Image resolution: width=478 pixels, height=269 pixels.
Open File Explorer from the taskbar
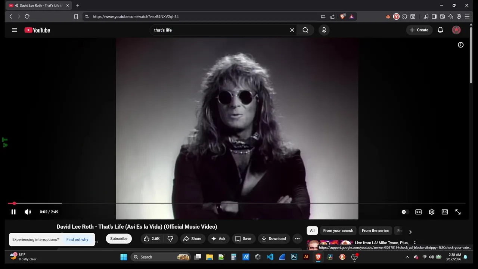coord(209,257)
